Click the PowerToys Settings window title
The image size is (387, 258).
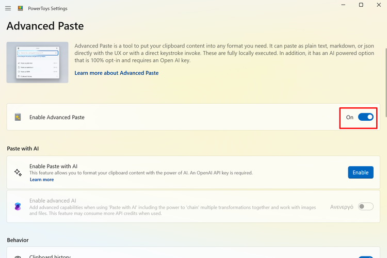(x=47, y=8)
